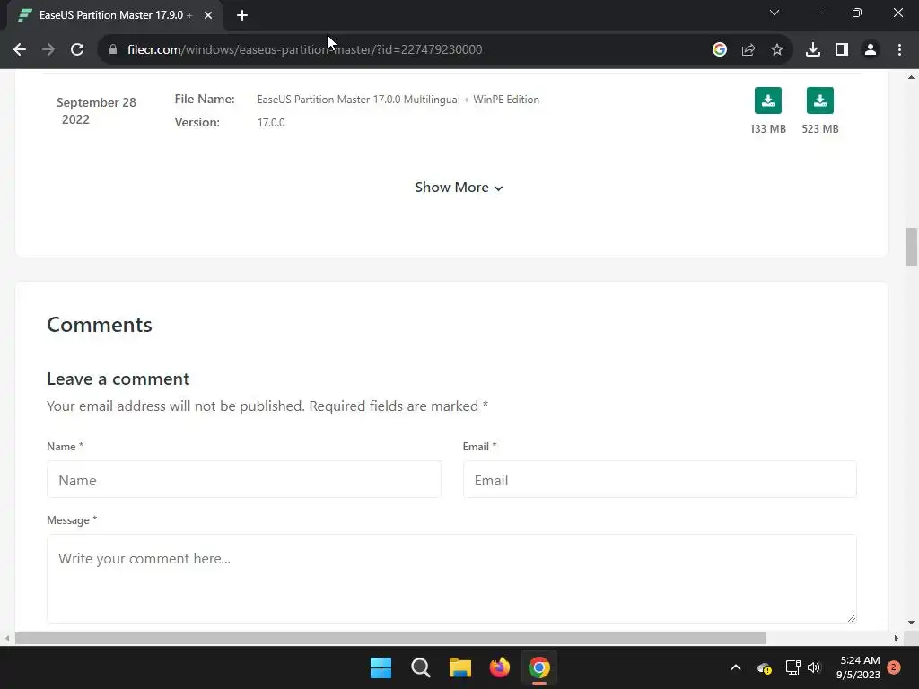Open the volume tray icon
Image resolution: width=919 pixels, height=689 pixels.
(x=814, y=667)
